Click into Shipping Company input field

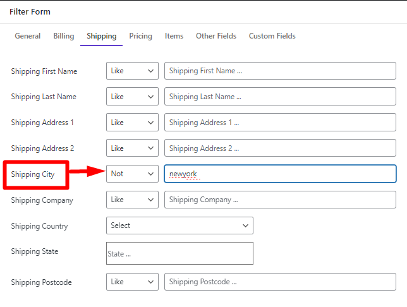(280, 200)
